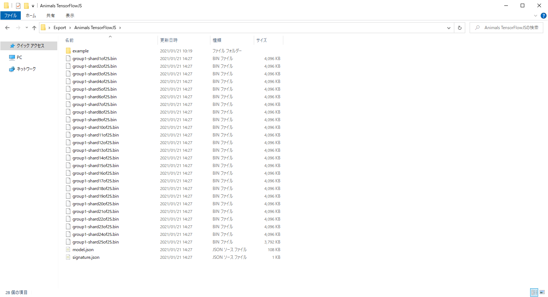Select the group1-shard5of25.bin file icon
This screenshot has width=548, height=297.
pyautogui.click(x=68, y=89)
